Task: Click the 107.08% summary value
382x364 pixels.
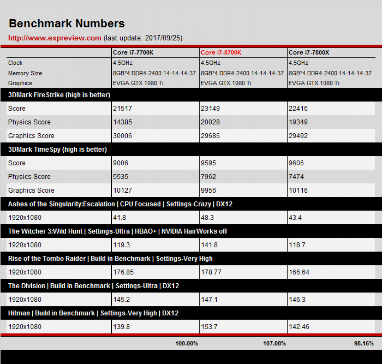Action: pyautogui.click(x=274, y=343)
